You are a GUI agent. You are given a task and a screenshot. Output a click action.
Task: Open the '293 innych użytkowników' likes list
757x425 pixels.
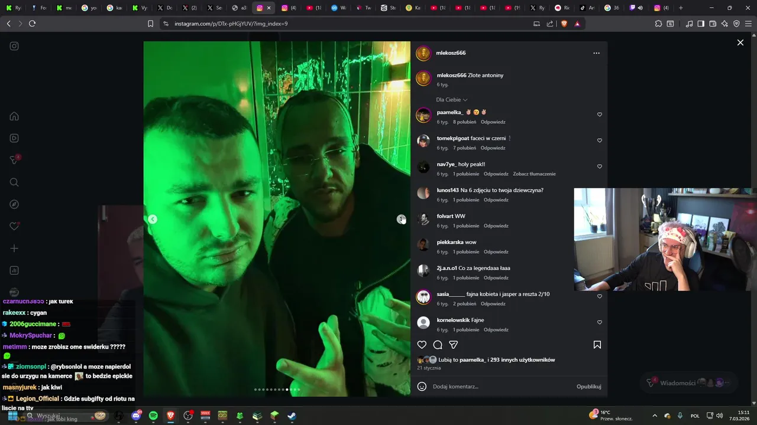pyautogui.click(x=523, y=360)
